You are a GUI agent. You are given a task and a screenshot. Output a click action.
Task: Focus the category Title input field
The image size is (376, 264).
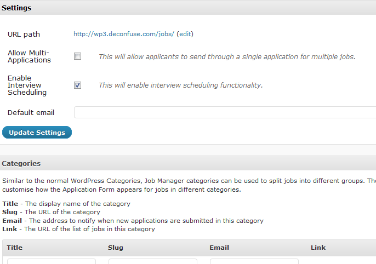tap(52, 261)
